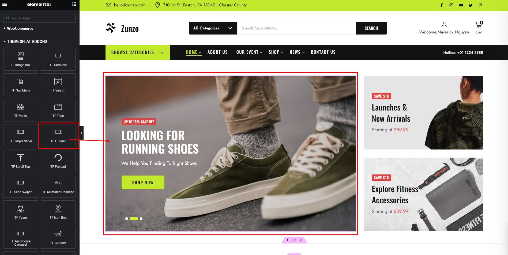Click the Search products button
The image size is (508, 255).
click(x=371, y=28)
